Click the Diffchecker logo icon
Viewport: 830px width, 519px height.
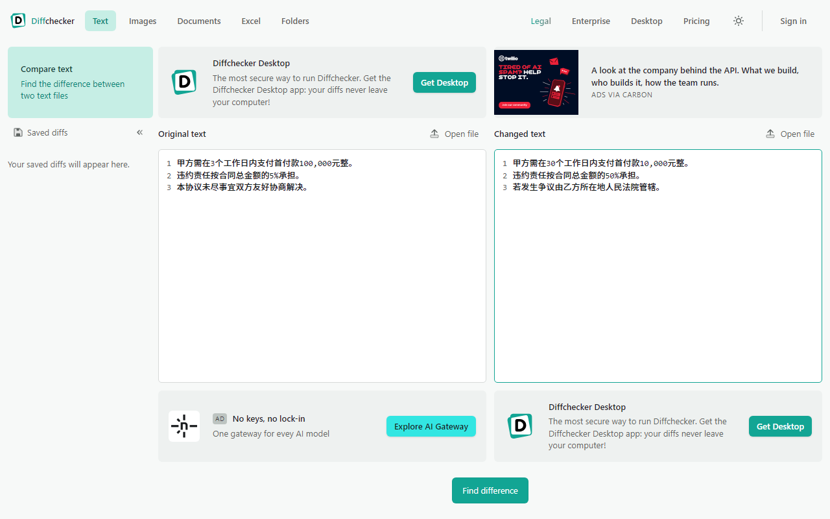(18, 21)
